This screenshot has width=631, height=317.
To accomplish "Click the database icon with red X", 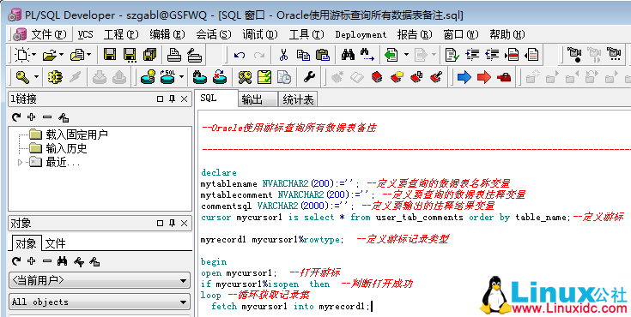I will (x=220, y=77).
